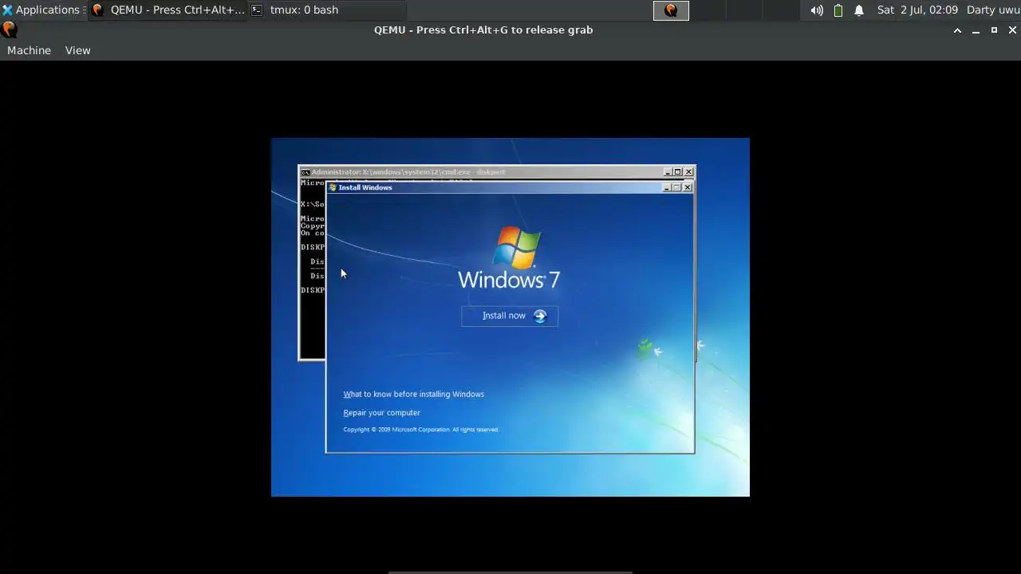Maximize the cmd.exe Administrator window

[x=678, y=171]
